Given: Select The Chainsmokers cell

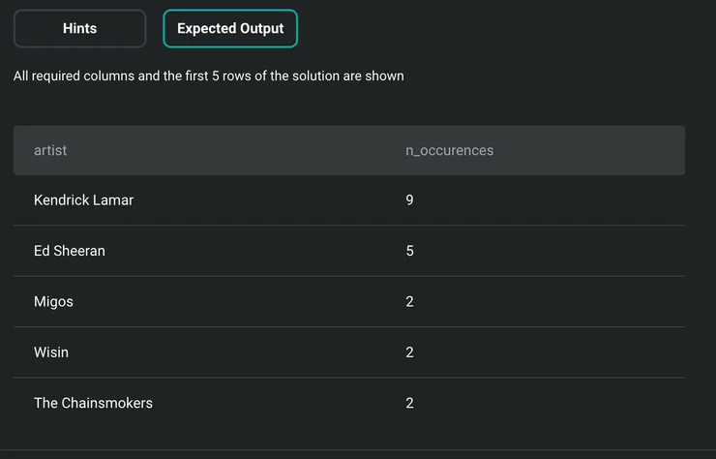Looking at the screenshot, I should point(93,403).
